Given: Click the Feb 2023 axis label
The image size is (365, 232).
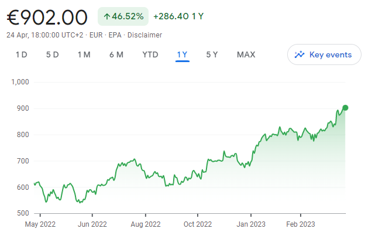Looking at the screenshot, I should (x=301, y=224).
